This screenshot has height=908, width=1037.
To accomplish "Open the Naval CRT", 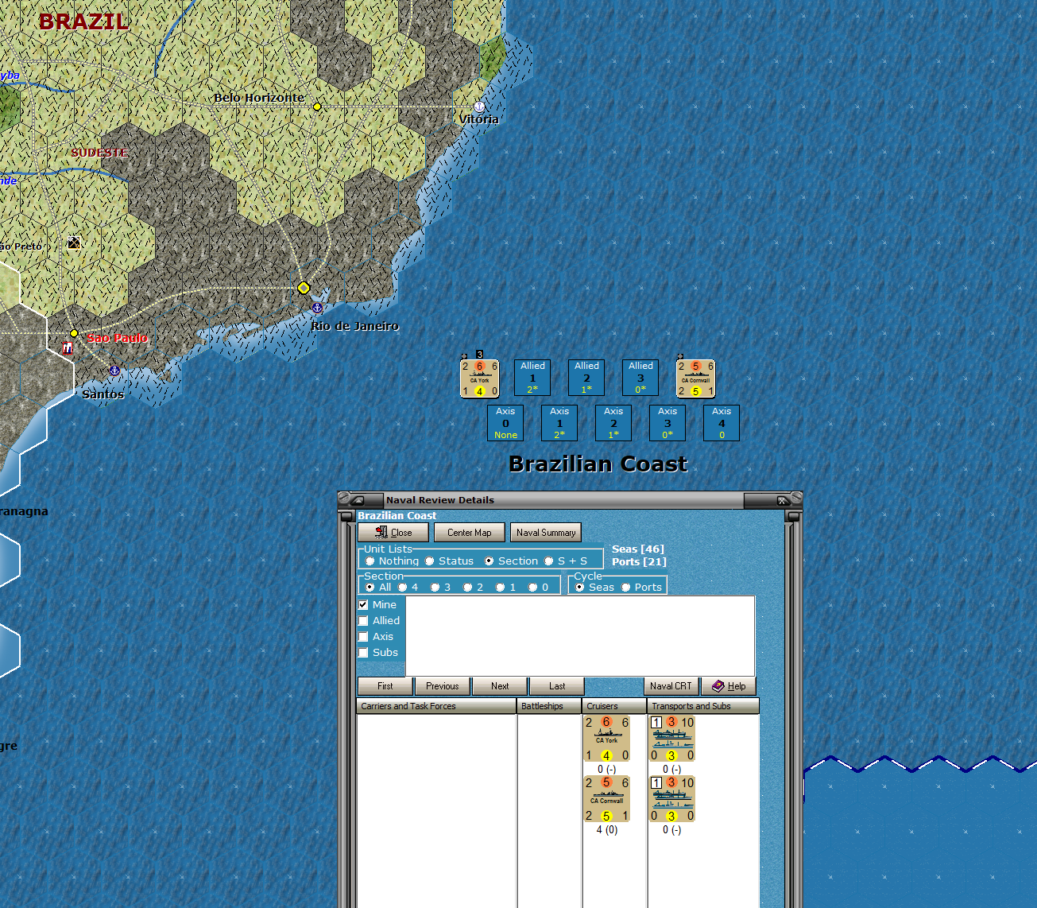I will (x=671, y=685).
